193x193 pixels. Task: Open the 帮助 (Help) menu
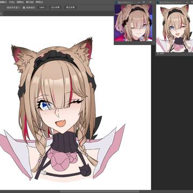(x=39, y=2)
